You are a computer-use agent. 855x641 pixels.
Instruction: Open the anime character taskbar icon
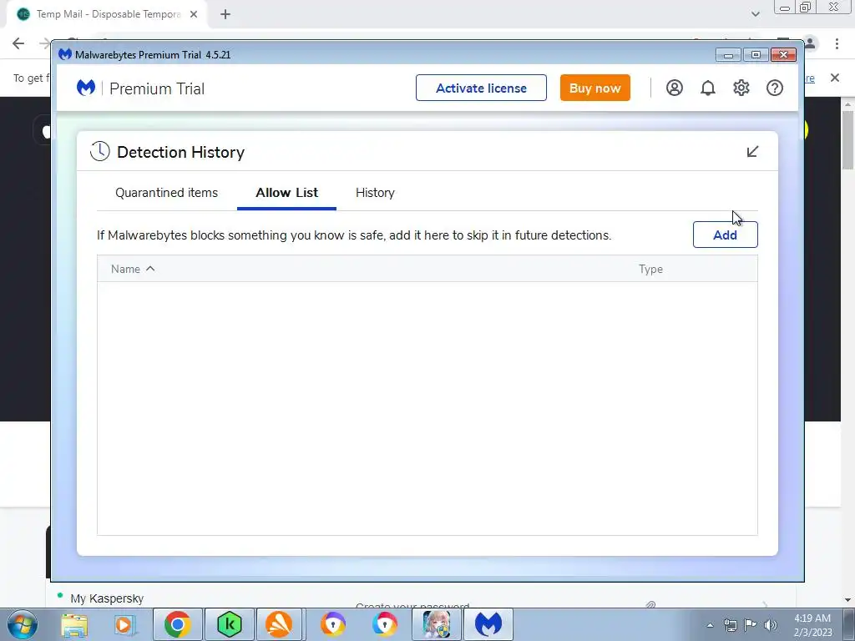coord(436,624)
